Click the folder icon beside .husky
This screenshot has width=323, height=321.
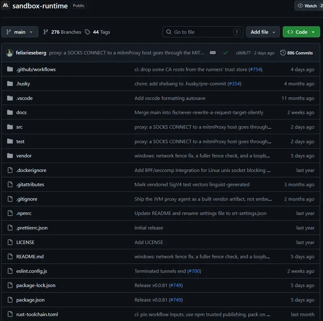[x=10, y=83]
